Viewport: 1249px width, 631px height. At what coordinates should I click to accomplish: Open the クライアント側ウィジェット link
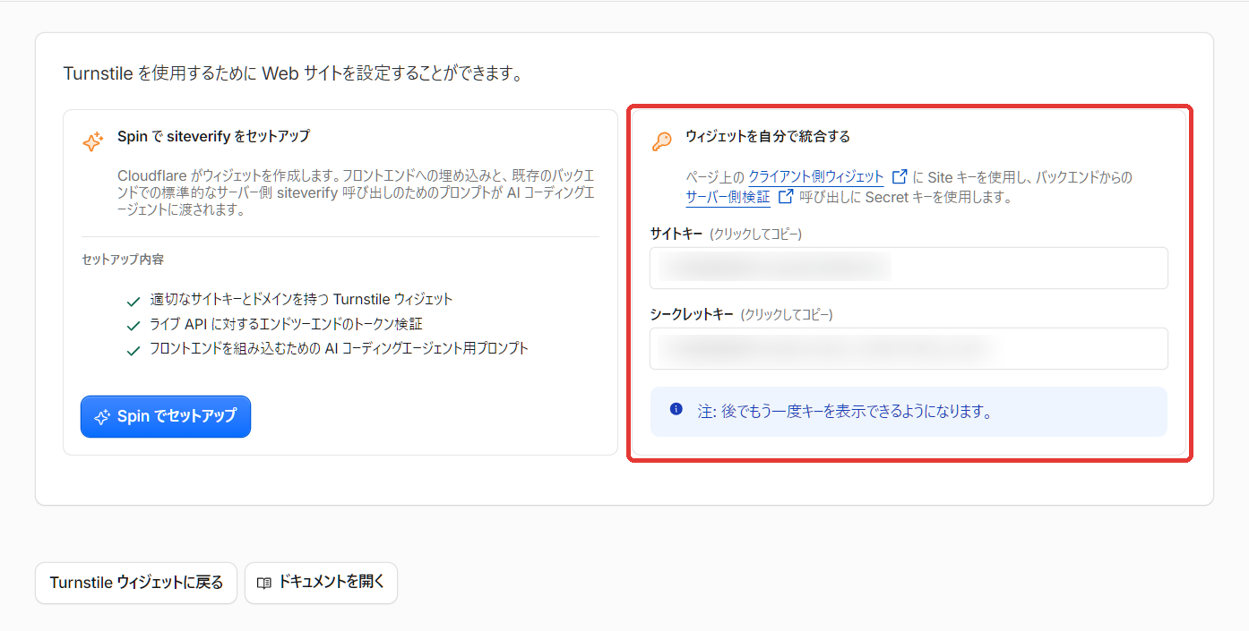click(x=816, y=177)
